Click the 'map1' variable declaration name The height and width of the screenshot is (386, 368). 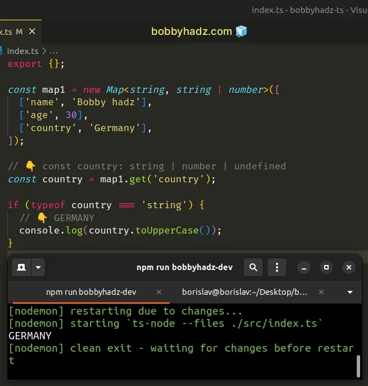[x=53, y=89]
